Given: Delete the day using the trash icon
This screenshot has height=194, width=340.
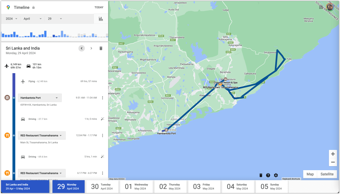Looking at the screenshot, I should [101, 48].
